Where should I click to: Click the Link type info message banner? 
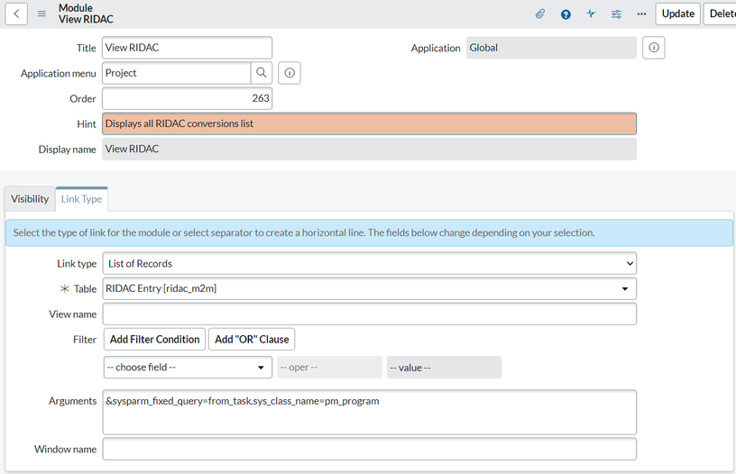[370, 232]
